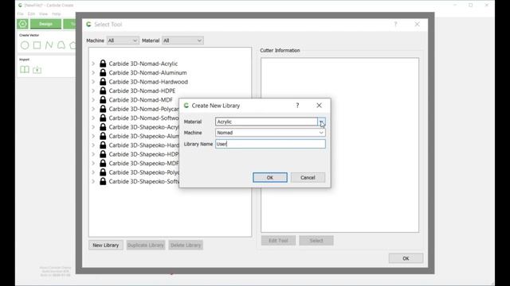Select Carbide 3D-Nomad-HDPE row

coord(142,91)
